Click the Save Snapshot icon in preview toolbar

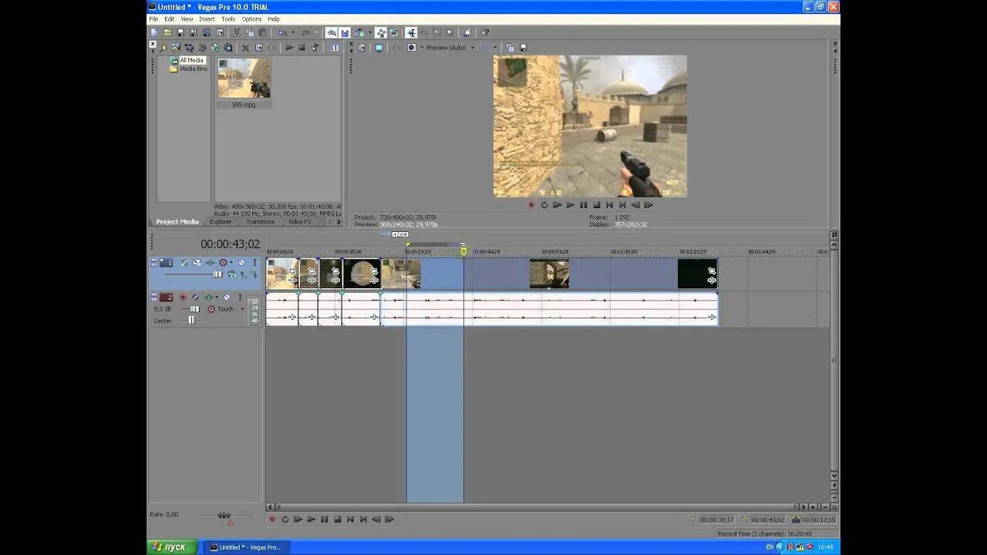pyautogui.click(x=523, y=48)
